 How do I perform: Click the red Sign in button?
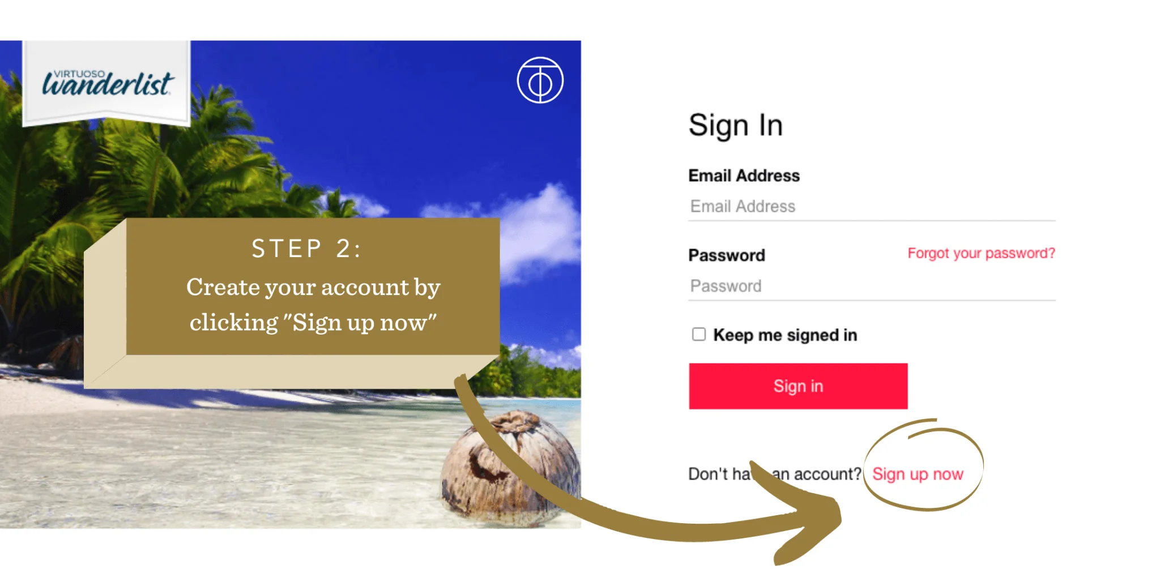(x=798, y=386)
